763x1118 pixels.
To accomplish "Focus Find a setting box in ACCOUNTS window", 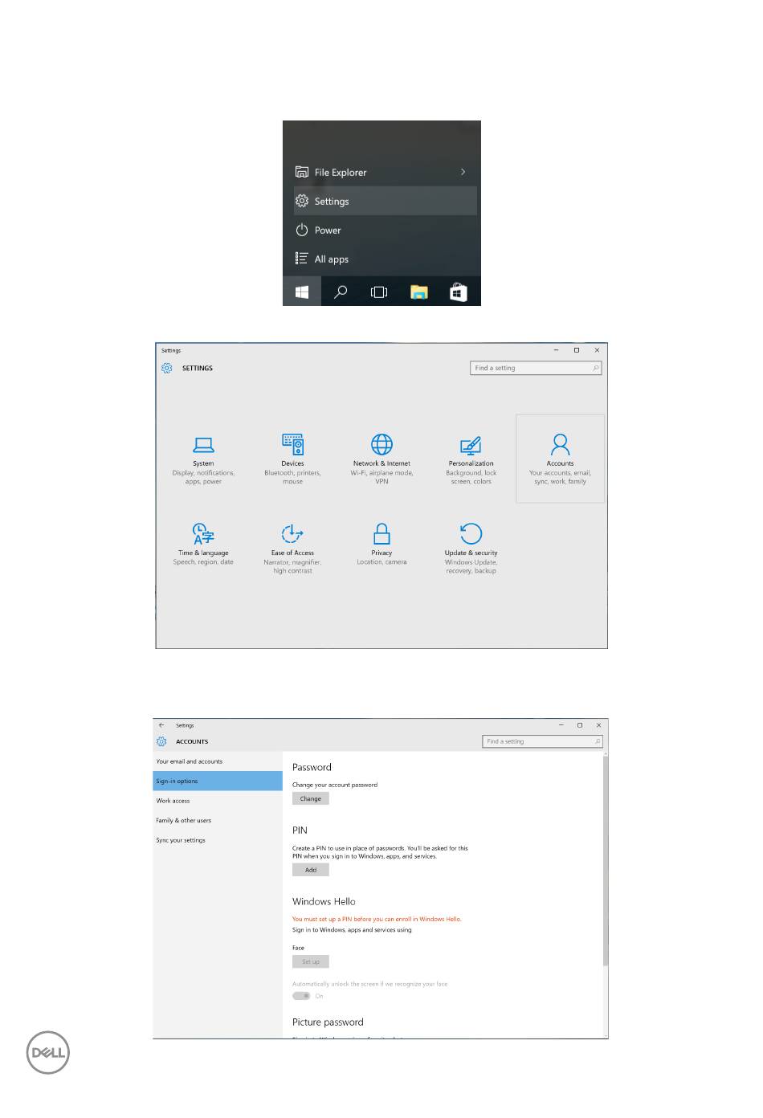I will [542, 741].
